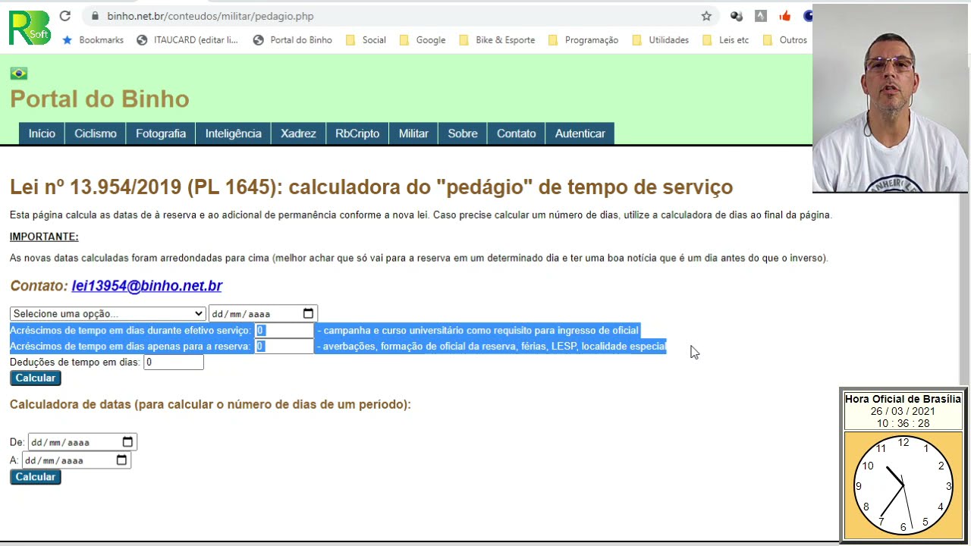971x546 pixels.
Task: Click the 'A:' date input field
Action: [76, 460]
